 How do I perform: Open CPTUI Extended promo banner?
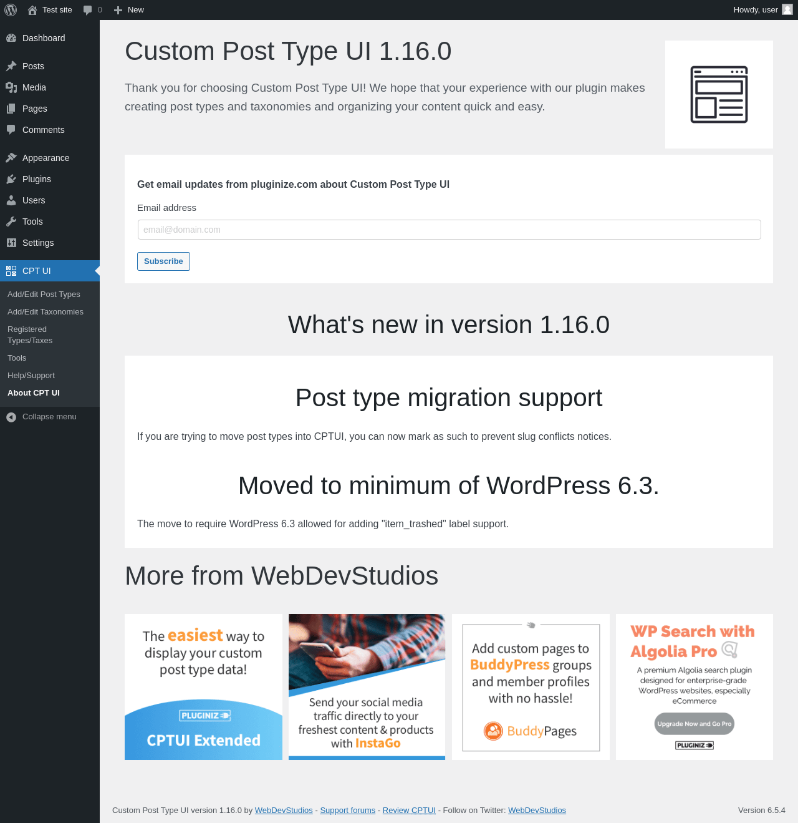pos(203,687)
